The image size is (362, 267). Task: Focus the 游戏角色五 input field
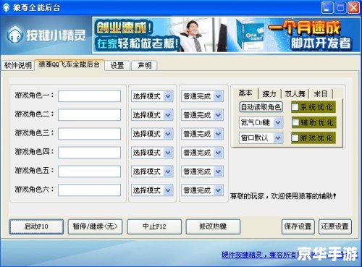coord(89,171)
